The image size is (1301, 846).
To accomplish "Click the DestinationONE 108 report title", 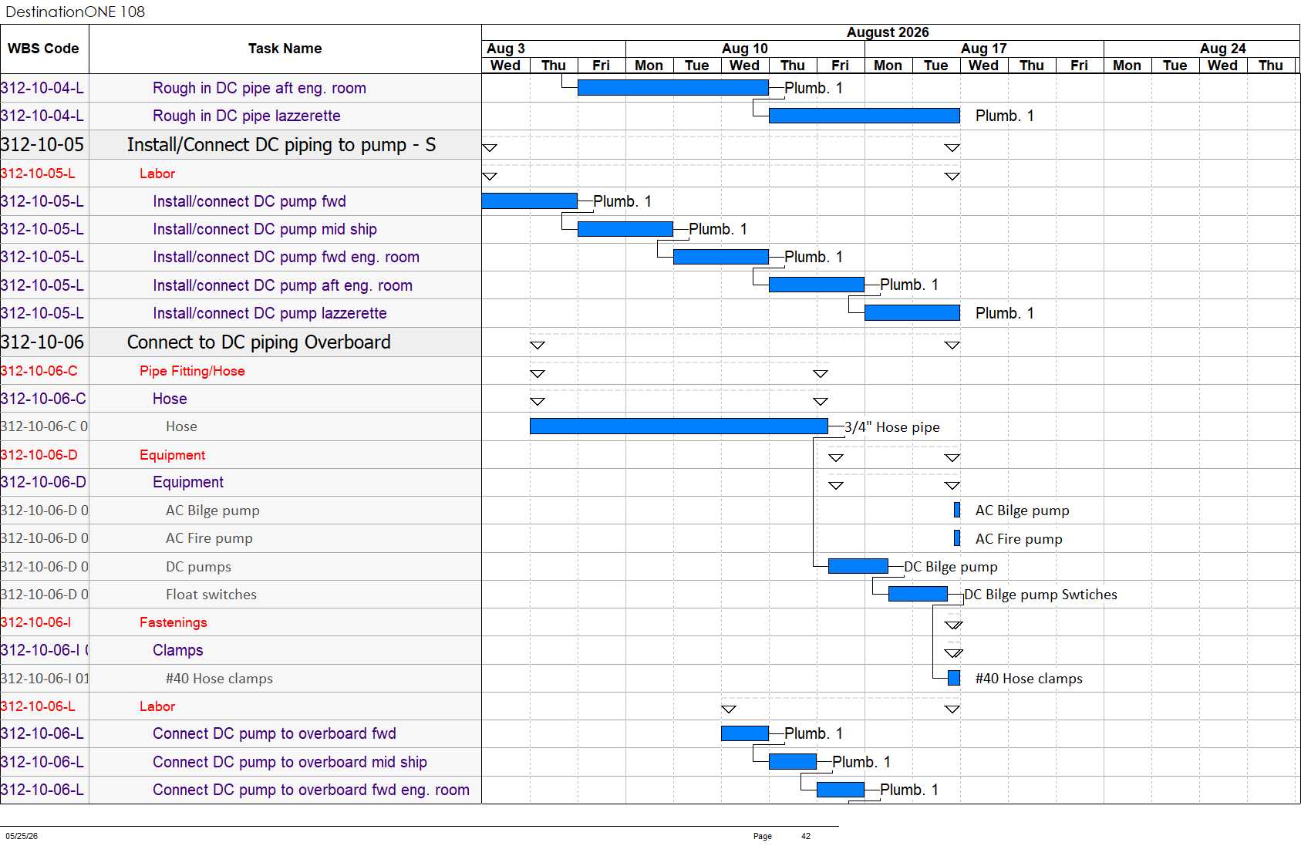I will [75, 12].
